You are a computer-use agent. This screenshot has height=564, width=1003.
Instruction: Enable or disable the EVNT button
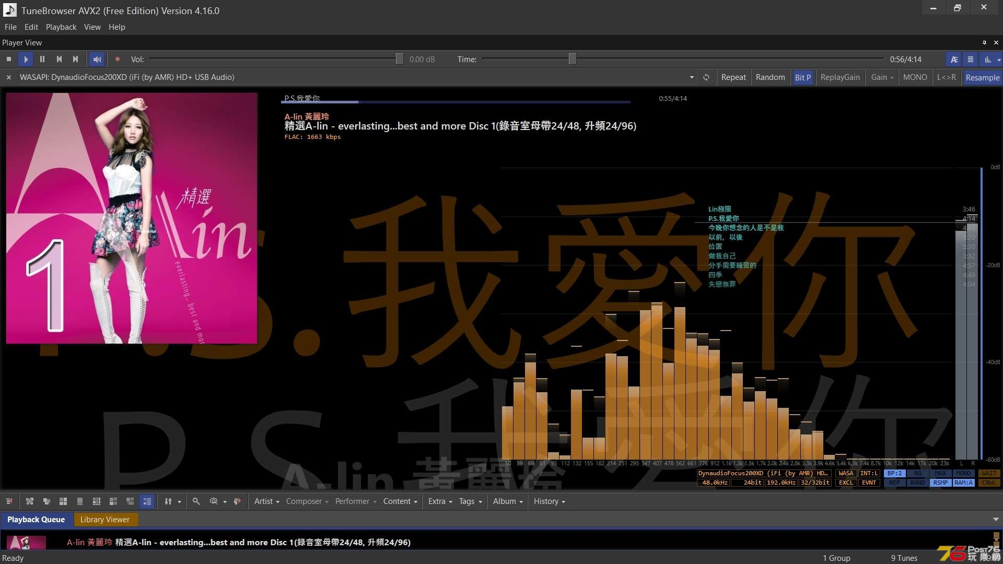pyautogui.click(x=869, y=482)
